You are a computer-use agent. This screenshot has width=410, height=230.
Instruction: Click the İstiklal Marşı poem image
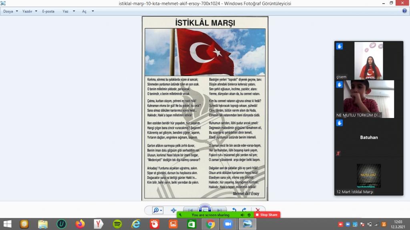point(205,108)
